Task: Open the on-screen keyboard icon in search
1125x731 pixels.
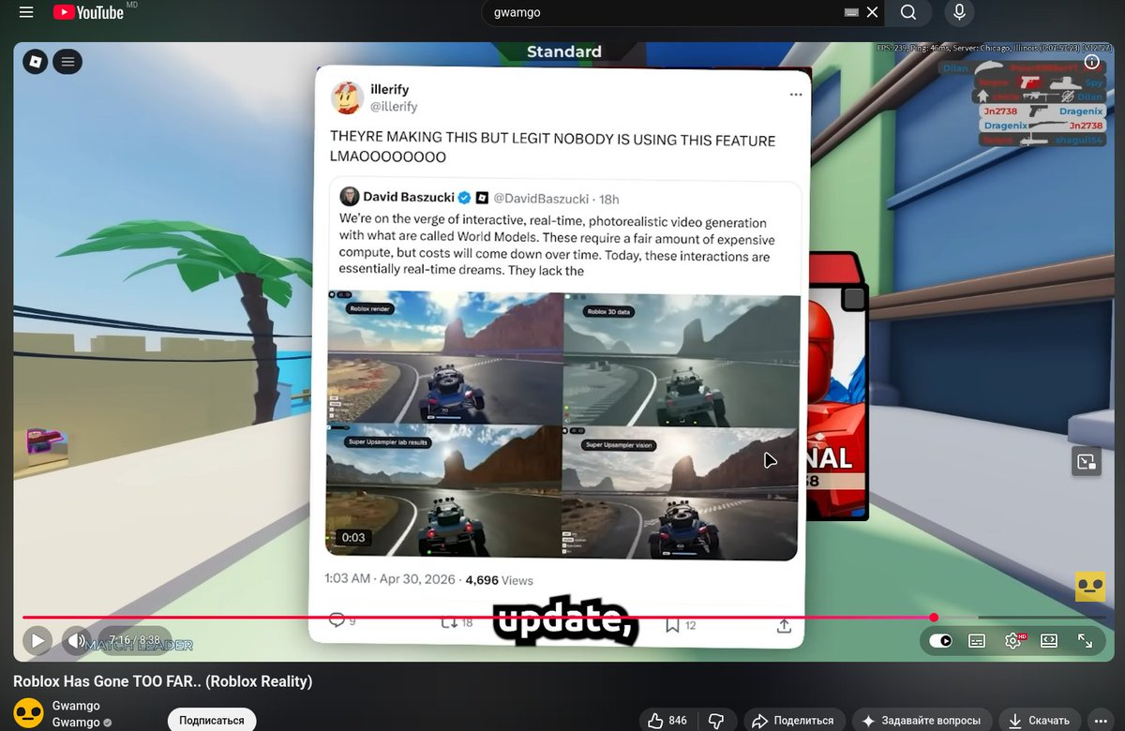Action: pos(852,12)
